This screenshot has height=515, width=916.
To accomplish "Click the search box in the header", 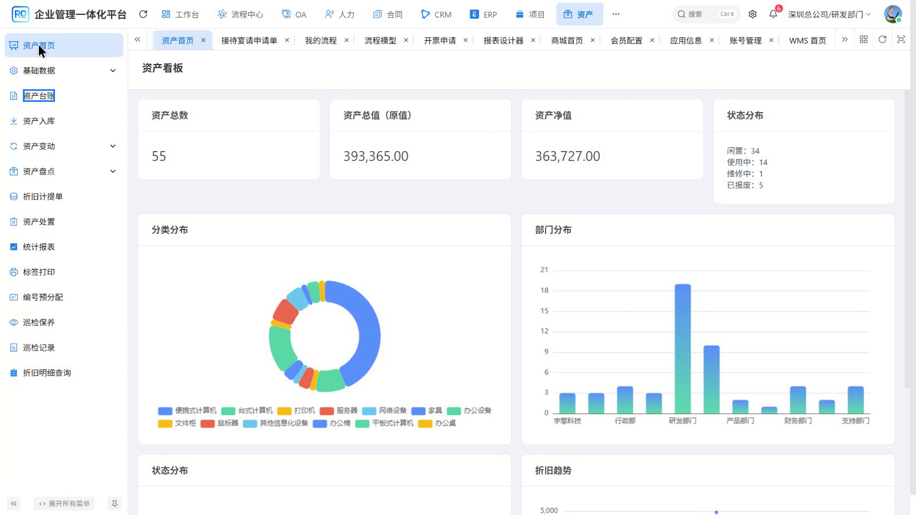I will [706, 14].
